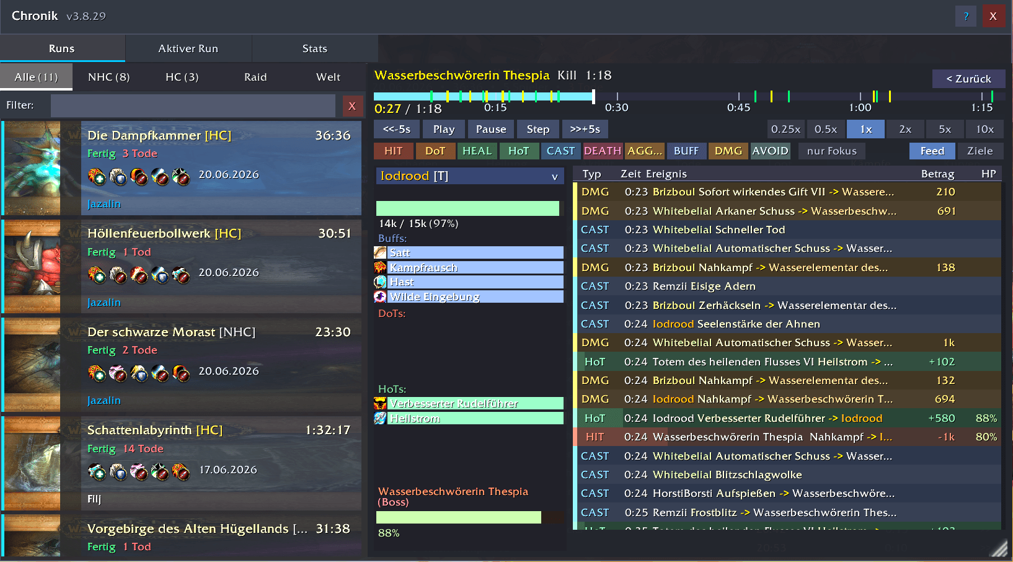Click the Pause button

coord(491,129)
